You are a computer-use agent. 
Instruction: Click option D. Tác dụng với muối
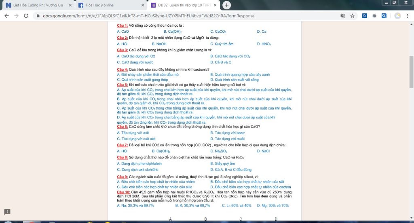point(227,139)
